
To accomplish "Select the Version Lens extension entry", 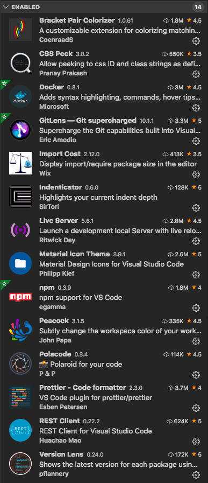I will [x=104, y=463].
